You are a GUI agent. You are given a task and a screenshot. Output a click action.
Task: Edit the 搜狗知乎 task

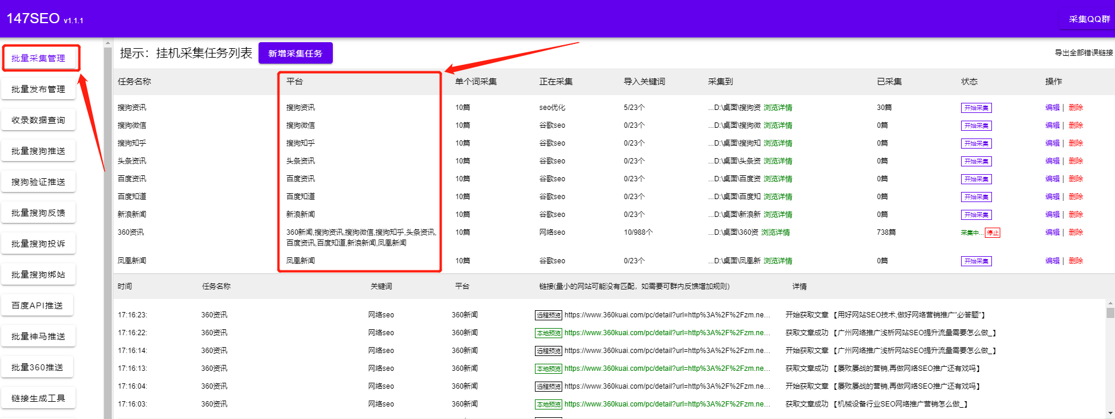pos(1052,143)
